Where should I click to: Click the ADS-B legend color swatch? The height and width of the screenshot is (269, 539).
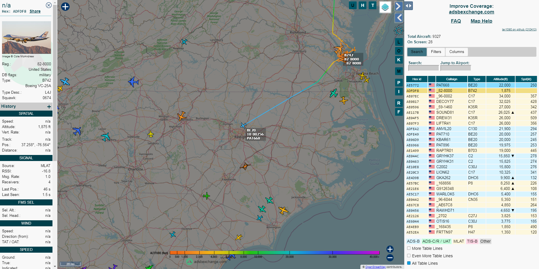(x=413, y=241)
